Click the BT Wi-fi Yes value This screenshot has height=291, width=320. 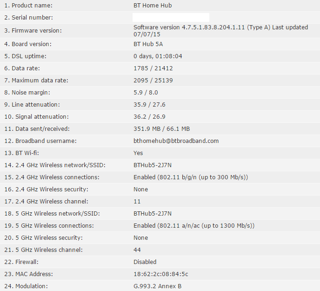click(x=138, y=153)
